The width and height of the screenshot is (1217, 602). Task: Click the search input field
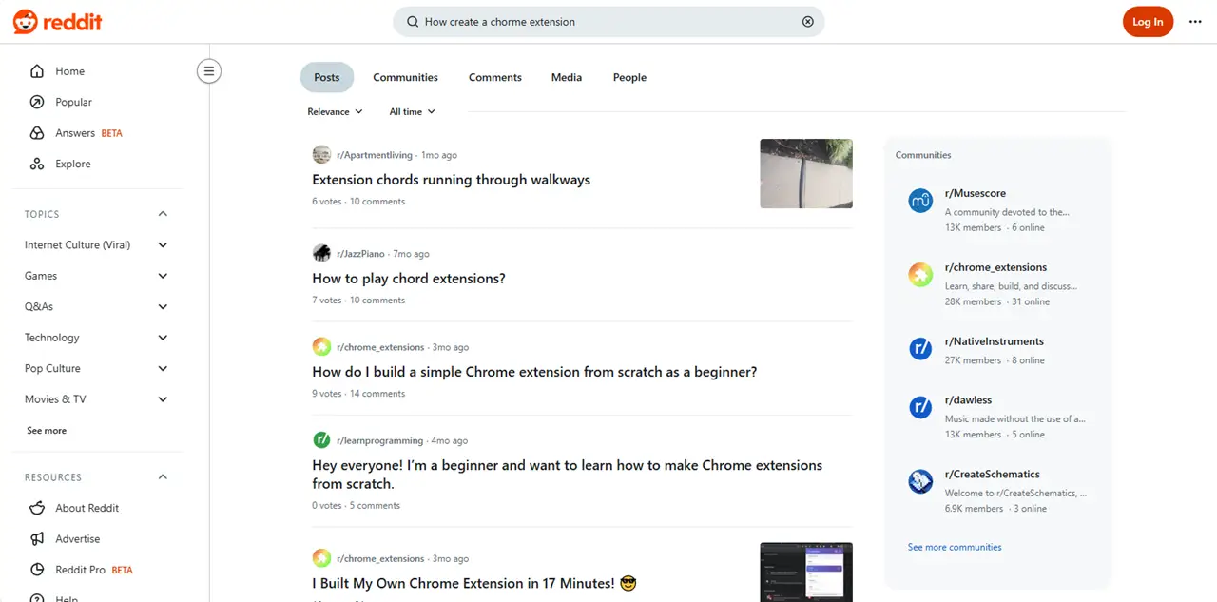[608, 22]
